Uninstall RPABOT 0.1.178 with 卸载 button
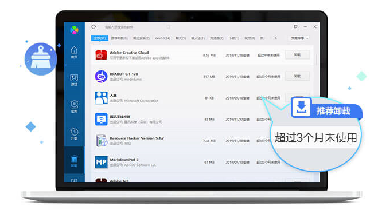 [297, 76]
